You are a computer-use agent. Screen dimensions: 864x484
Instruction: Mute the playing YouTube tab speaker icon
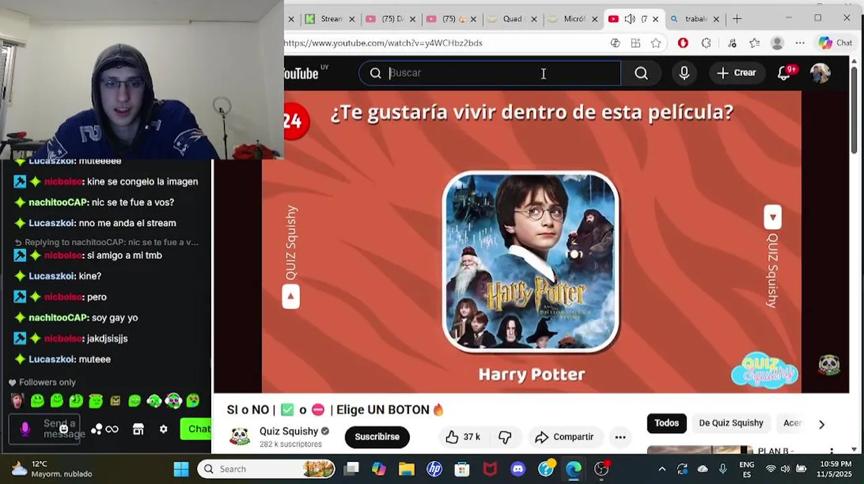630,19
